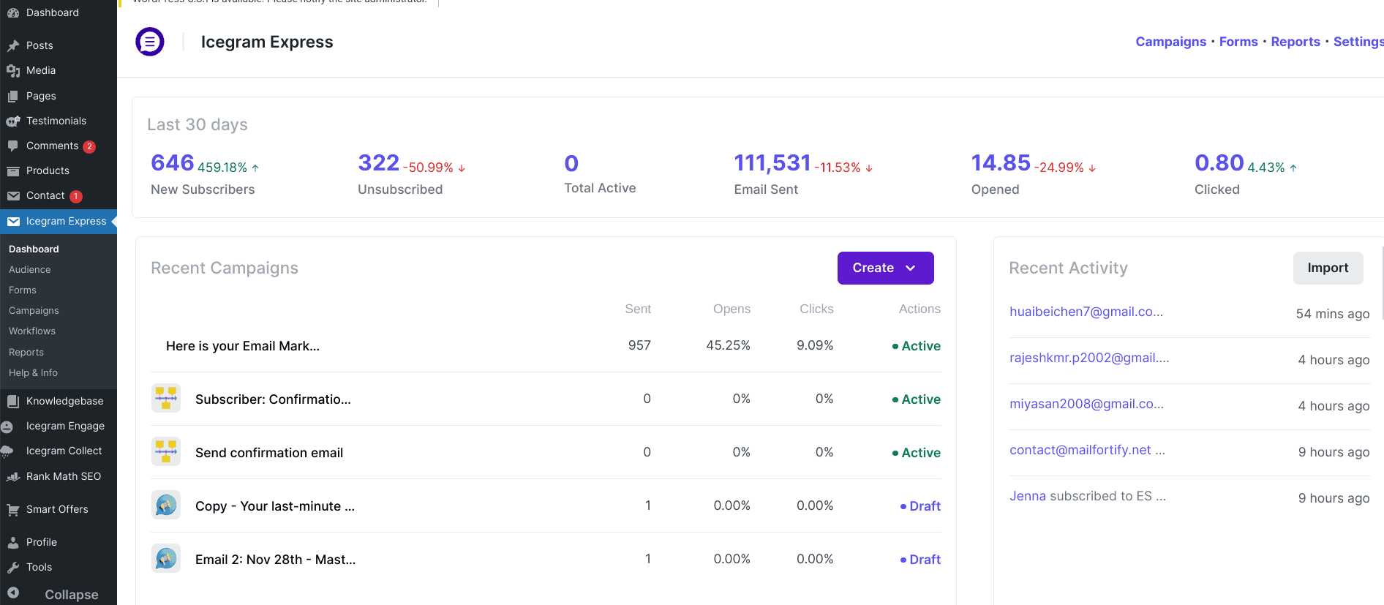Click the Icegram Express logo icon
The width and height of the screenshot is (1384, 605).
pyautogui.click(x=150, y=42)
